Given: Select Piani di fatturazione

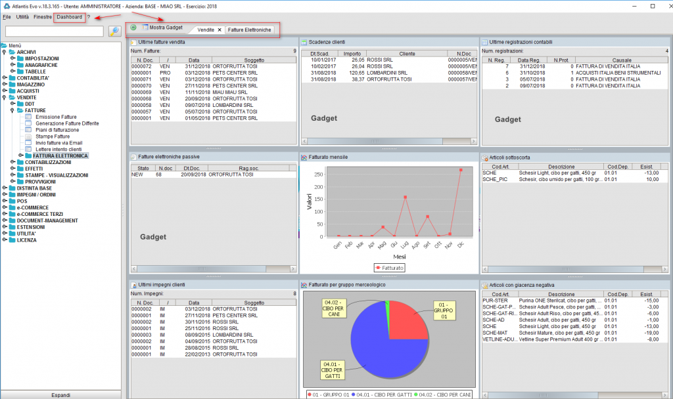Looking at the screenshot, I should coord(57,129).
